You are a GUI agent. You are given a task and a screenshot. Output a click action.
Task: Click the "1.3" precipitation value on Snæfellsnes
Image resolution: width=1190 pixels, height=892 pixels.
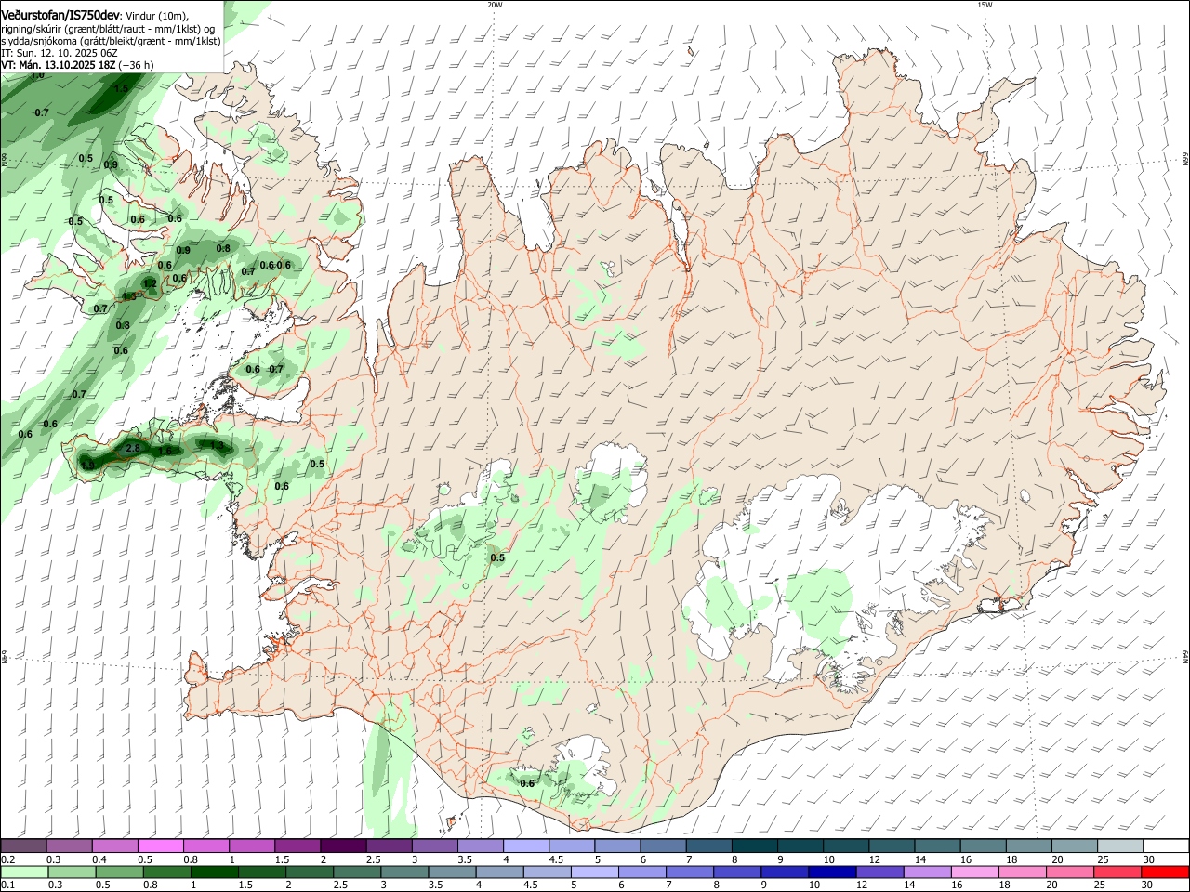click(x=218, y=446)
